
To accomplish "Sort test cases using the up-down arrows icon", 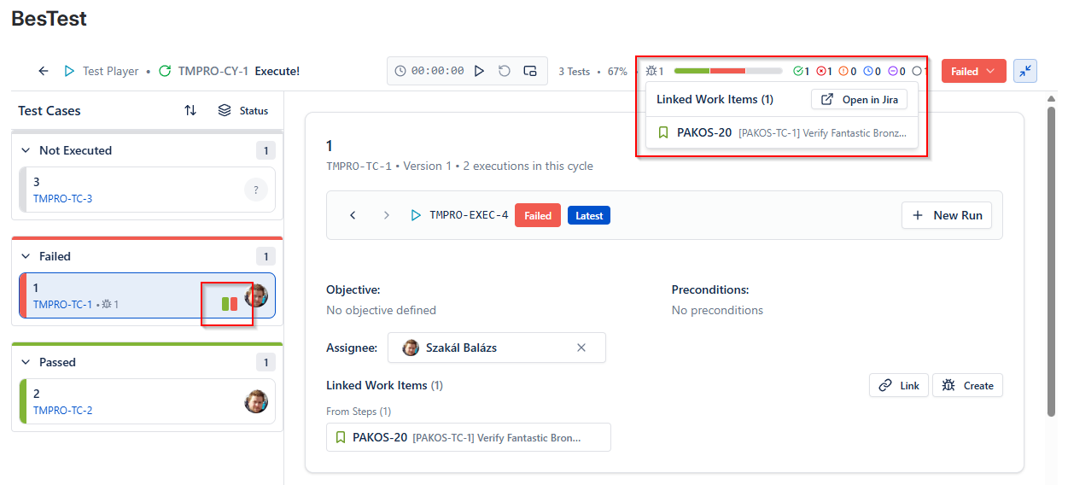I will 190,110.
